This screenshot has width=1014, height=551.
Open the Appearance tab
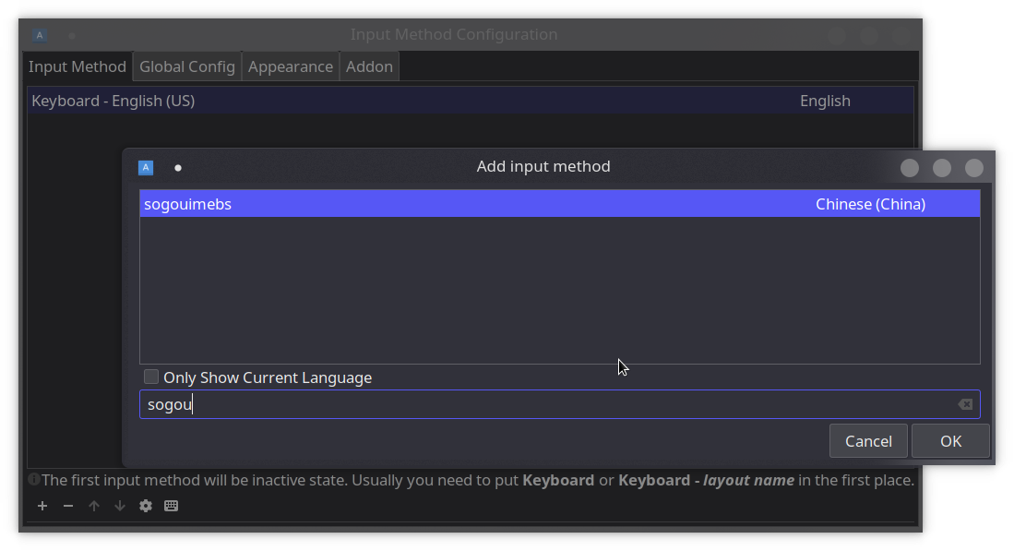click(291, 66)
